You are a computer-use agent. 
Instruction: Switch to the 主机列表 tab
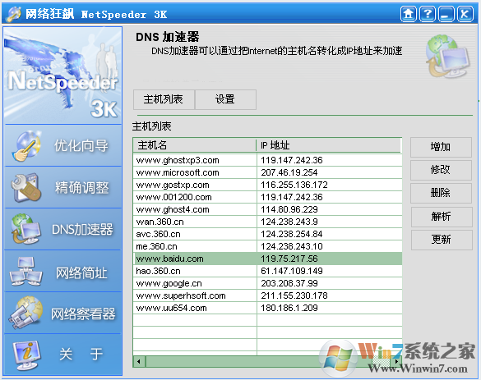click(164, 99)
